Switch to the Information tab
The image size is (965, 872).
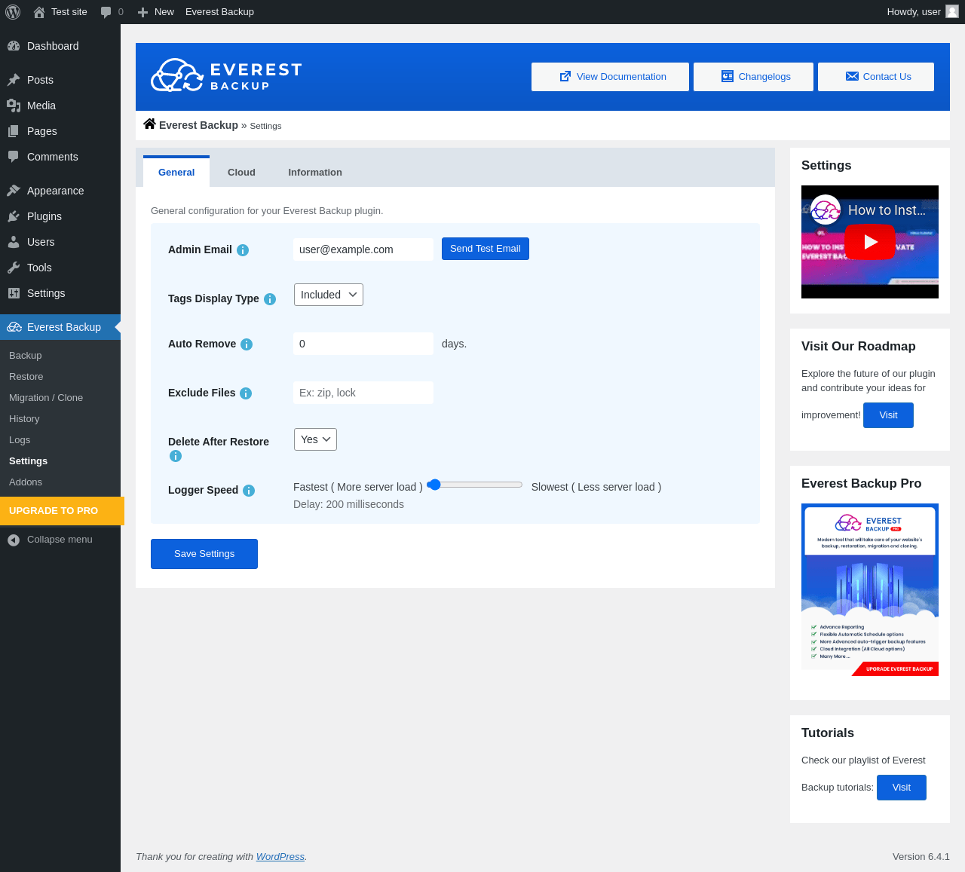[x=315, y=172]
